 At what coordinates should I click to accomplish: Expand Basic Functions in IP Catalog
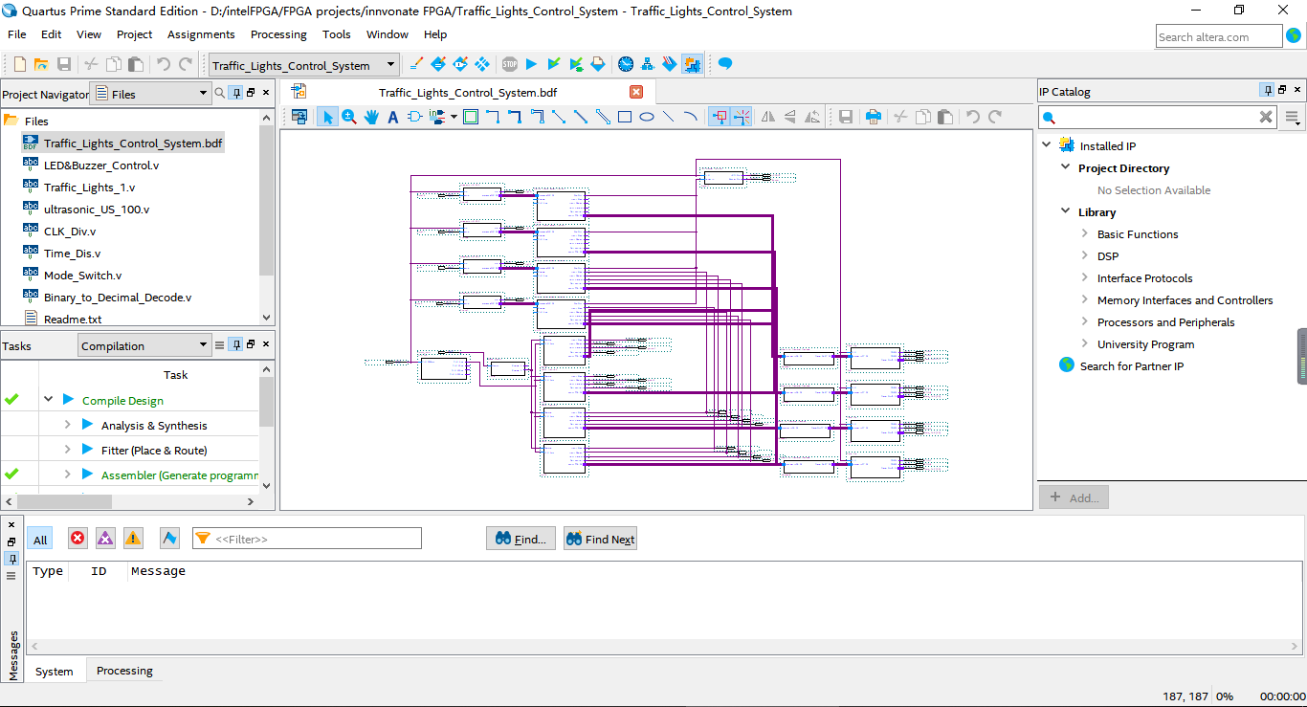pyautogui.click(x=1085, y=233)
